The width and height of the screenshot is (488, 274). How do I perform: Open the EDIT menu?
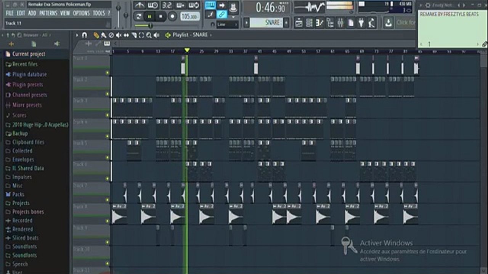point(21,13)
